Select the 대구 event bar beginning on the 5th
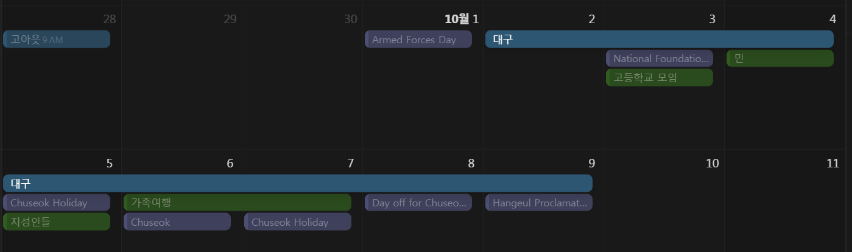This screenshot has height=252, width=852. (297, 183)
